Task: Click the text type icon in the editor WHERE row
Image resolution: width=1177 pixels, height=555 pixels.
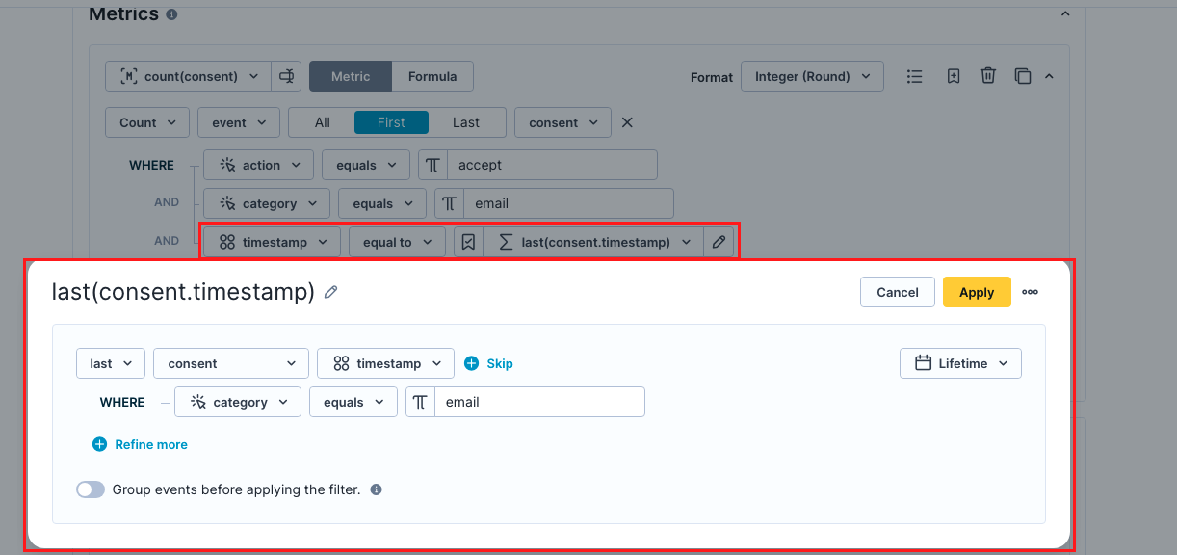Action: click(420, 402)
